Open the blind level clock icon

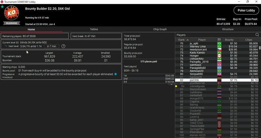click(x=63, y=46)
